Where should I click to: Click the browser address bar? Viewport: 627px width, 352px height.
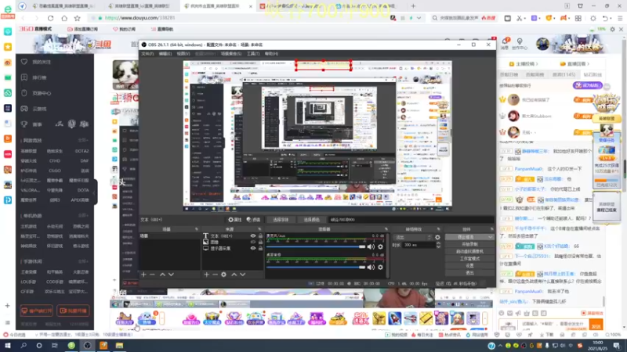240,18
